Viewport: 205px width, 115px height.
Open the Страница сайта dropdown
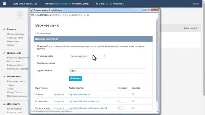click(87, 56)
